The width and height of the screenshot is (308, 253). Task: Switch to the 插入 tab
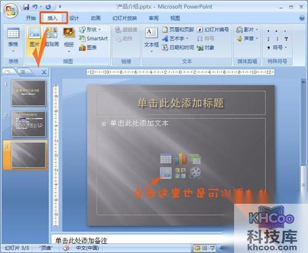click(52, 18)
